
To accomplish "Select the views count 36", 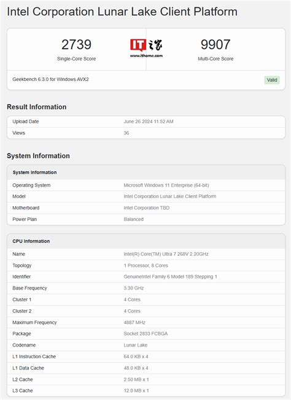I will coord(126,133).
